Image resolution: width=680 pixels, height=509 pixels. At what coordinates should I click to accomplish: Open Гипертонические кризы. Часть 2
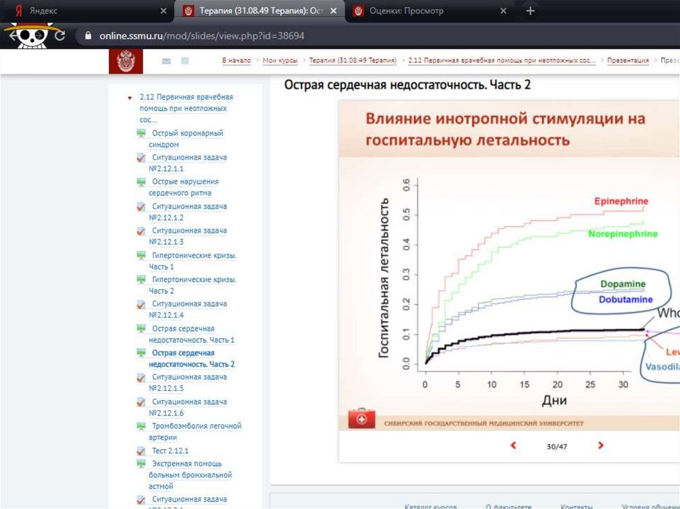pyautogui.click(x=193, y=285)
